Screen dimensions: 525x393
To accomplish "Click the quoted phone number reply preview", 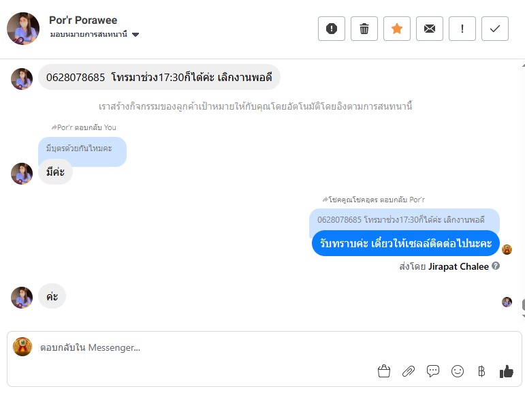I will 404,220.
